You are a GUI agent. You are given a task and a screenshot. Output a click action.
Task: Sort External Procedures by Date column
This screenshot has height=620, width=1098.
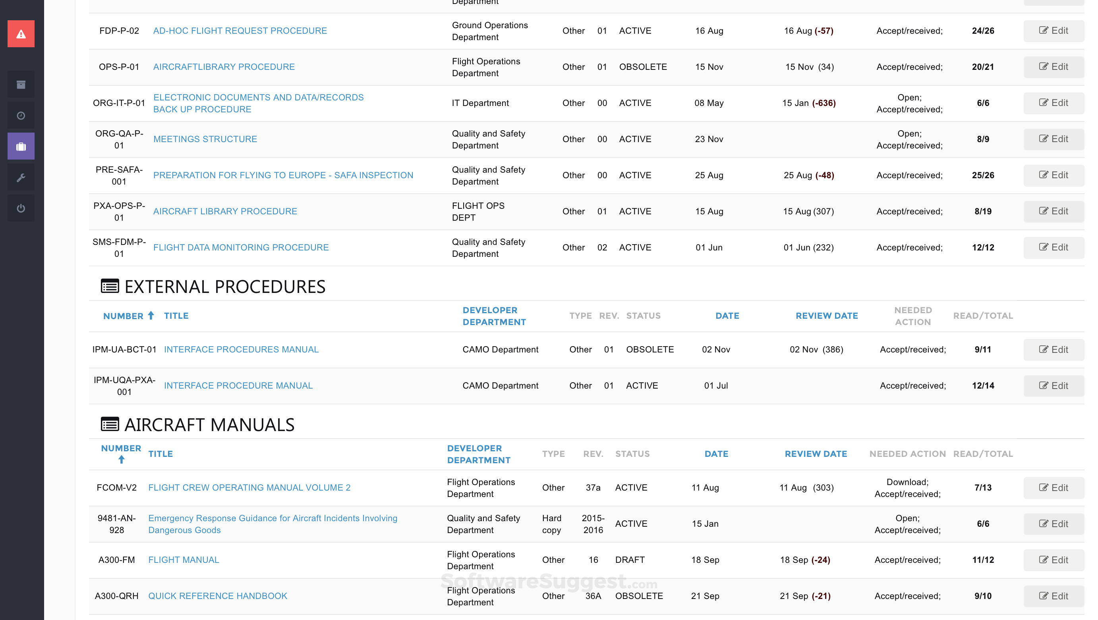click(727, 316)
